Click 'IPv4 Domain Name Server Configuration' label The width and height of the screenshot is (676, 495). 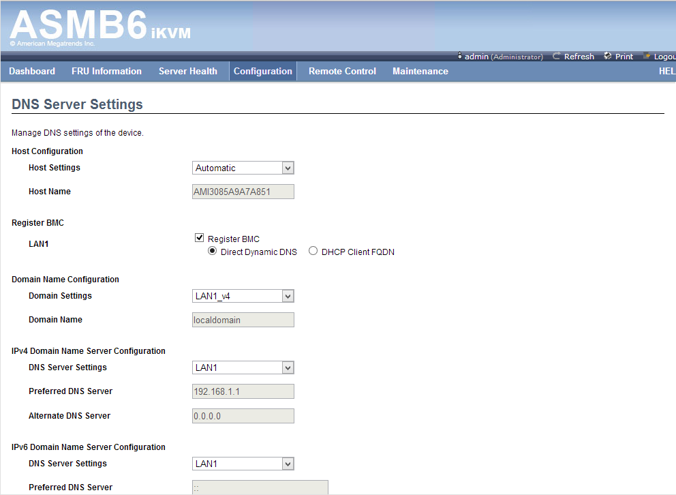point(89,351)
